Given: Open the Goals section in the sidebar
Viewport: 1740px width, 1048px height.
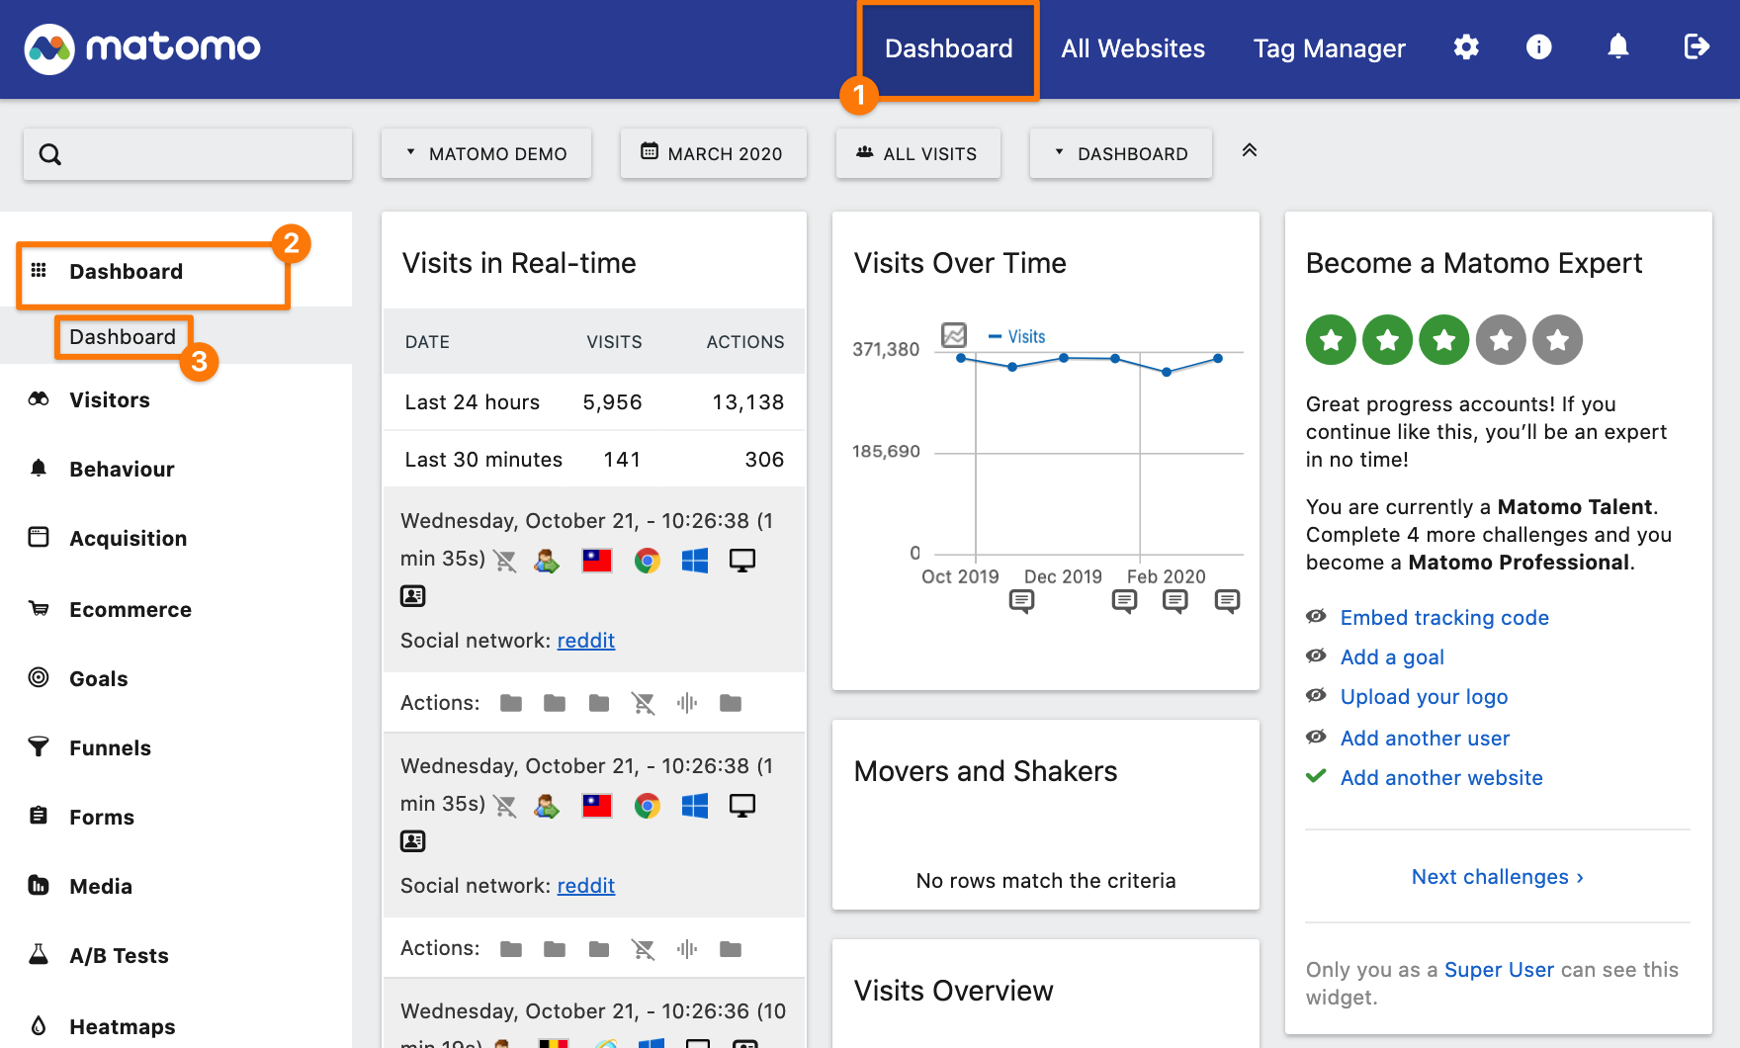Looking at the screenshot, I should coord(98,678).
